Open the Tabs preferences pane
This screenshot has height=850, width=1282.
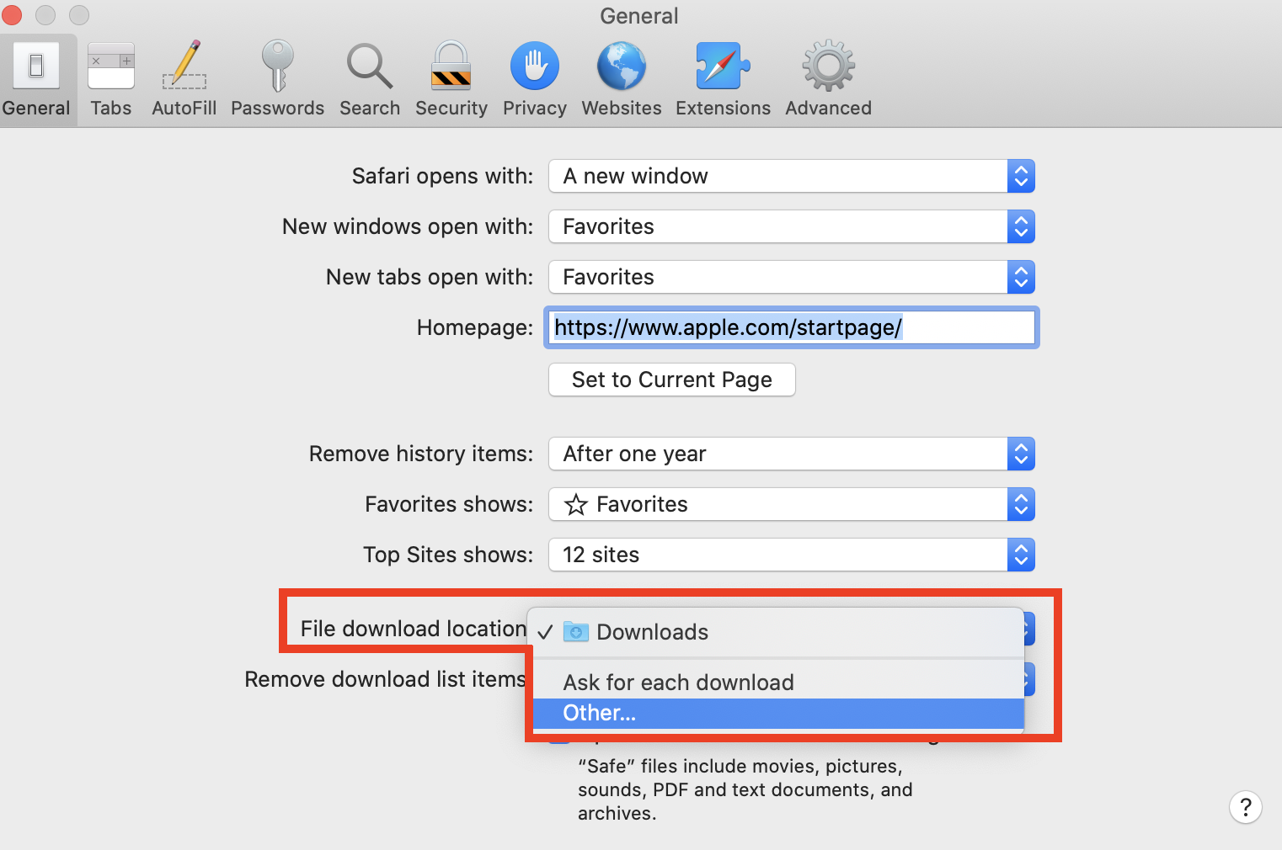[x=111, y=80]
